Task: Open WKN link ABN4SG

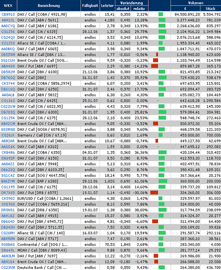Action: coord(8,66)
